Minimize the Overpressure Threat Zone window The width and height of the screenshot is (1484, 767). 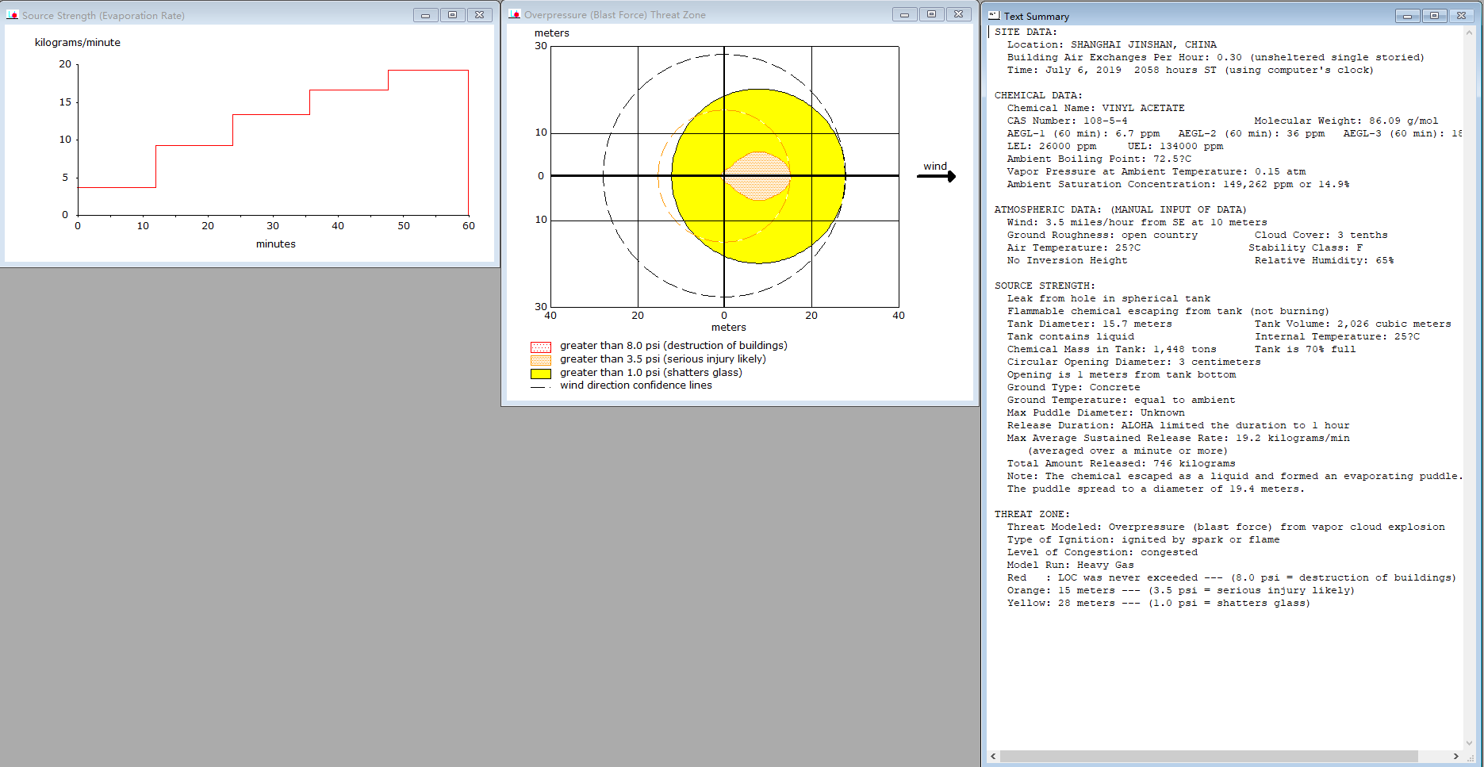tap(904, 14)
